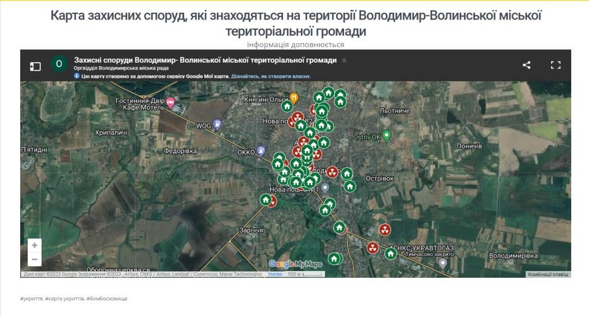Click Комбінації клавіш shortcuts button
589x317 pixels.
548,274
